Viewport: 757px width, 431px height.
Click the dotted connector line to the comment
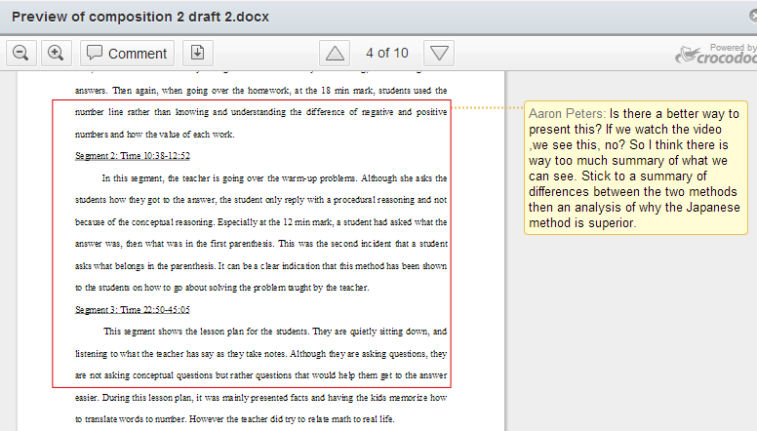pos(487,106)
